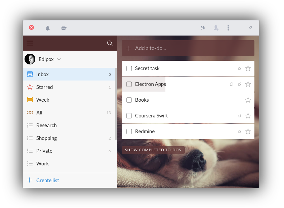The width and height of the screenshot is (284, 208).
Task: Check the Electron Apps checkbox
Action: [x=129, y=84]
